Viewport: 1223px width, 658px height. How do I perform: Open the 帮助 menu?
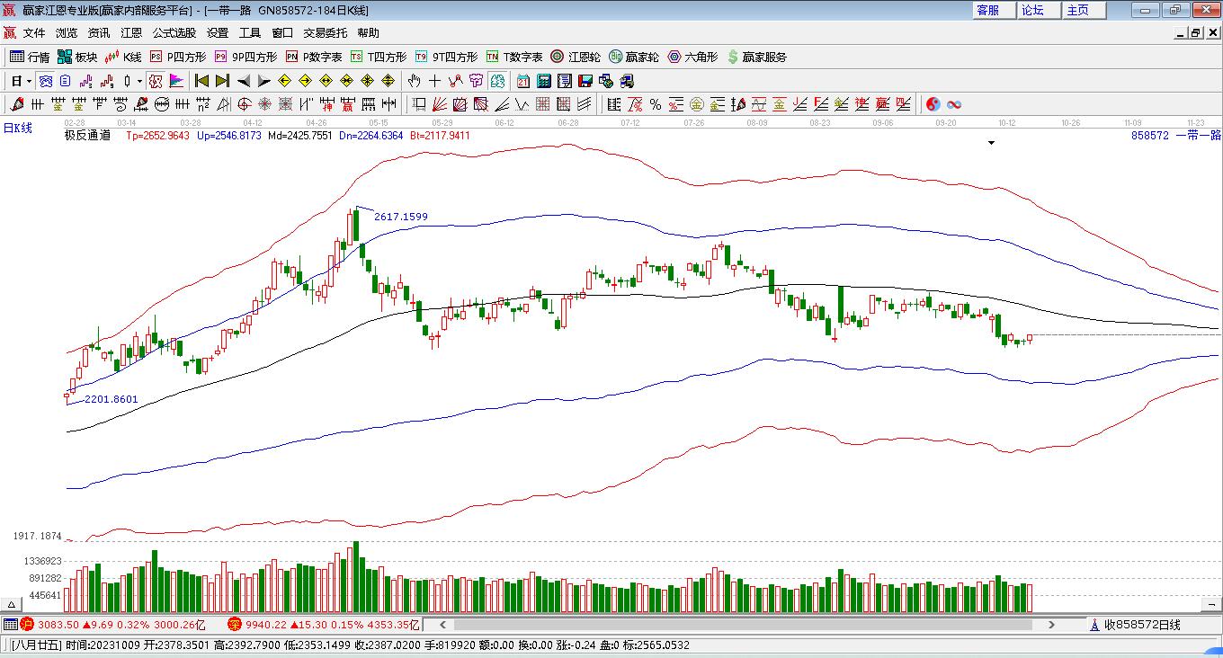click(x=369, y=33)
